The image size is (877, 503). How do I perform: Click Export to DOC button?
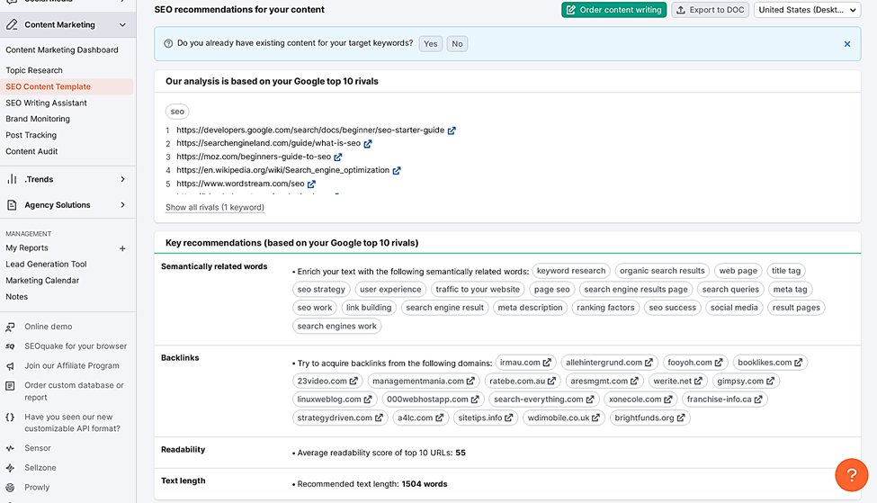pos(710,10)
